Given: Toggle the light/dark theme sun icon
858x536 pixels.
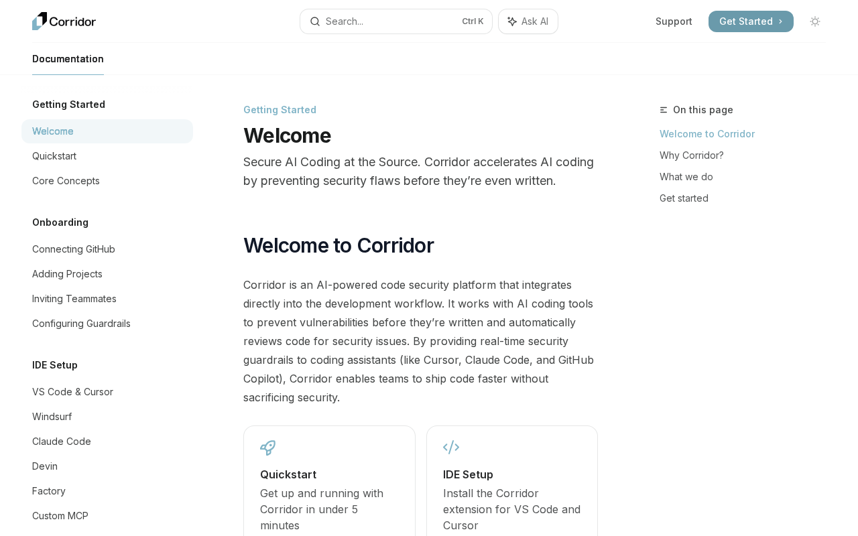Looking at the screenshot, I should 815,21.
